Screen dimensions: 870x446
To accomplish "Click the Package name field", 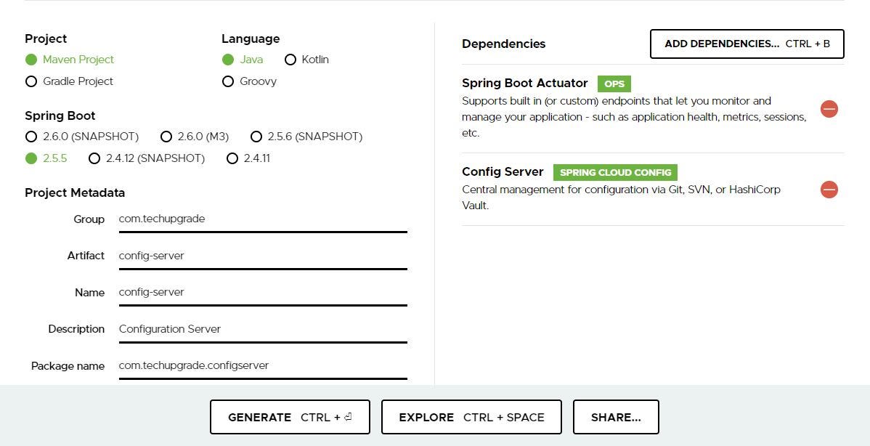I will click(261, 365).
